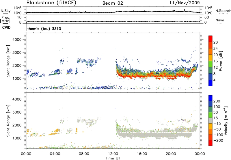Click the 'Velocity [m s⁻¹]' color bar title
Viewport: 231px width, 160px height.
pyautogui.click(x=226, y=120)
